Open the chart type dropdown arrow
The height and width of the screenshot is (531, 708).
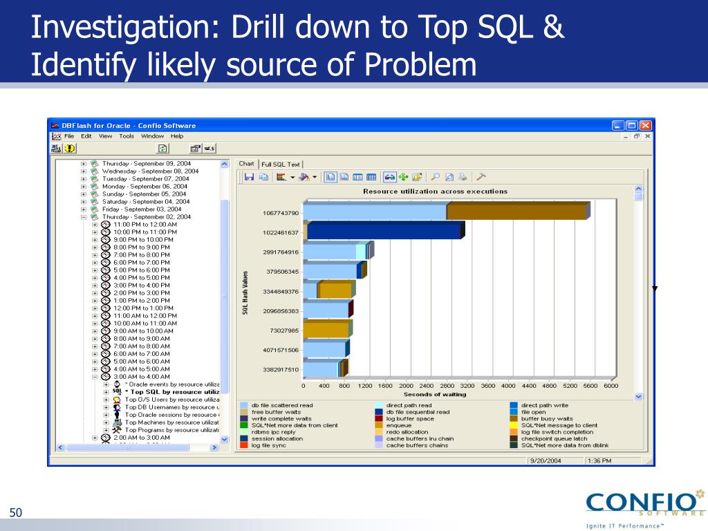(x=292, y=177)
